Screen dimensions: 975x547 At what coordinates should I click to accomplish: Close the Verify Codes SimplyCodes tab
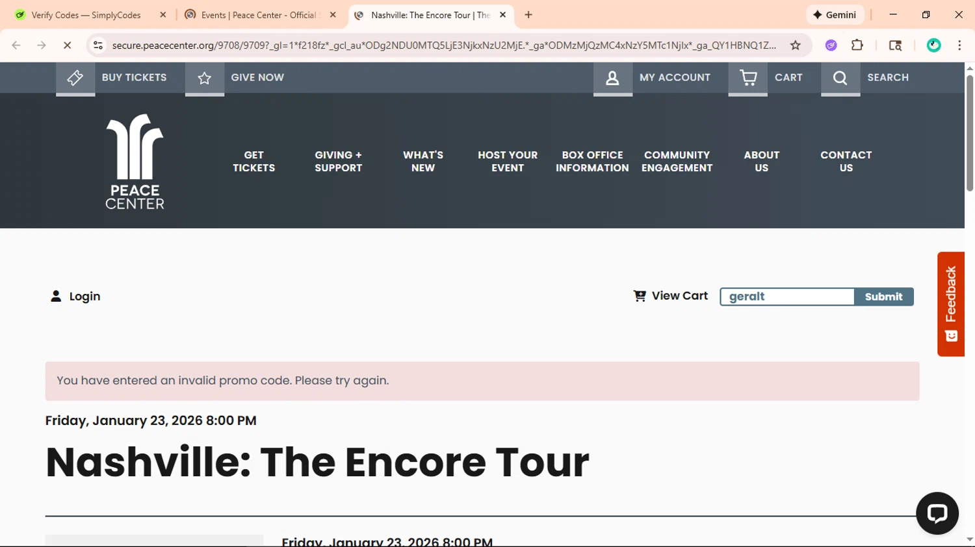163,15
